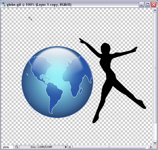Click the vertical scrollbar up arrow
Screen dimensions: 158x150
point(155,11)
